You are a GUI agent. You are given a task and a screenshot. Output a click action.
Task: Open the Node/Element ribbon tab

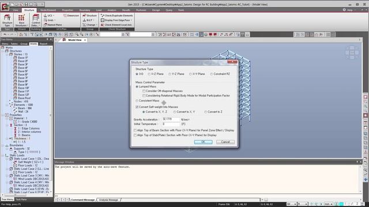point(48,10)
